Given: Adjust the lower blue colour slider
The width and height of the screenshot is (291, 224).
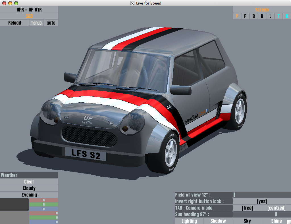Looking at the screenshot, I should (x=43, y=222).
